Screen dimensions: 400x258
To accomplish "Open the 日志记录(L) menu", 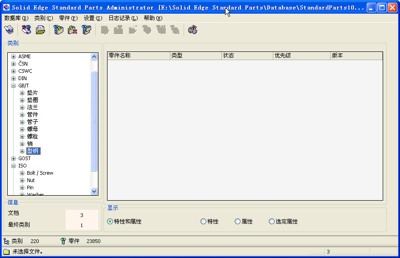I will 123,18.
